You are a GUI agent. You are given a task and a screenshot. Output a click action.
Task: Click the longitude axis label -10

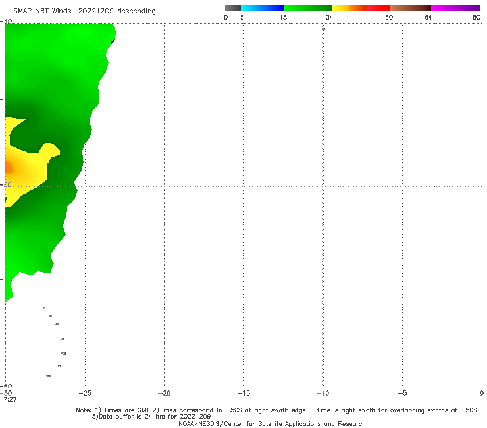click(x=322, y=393)
